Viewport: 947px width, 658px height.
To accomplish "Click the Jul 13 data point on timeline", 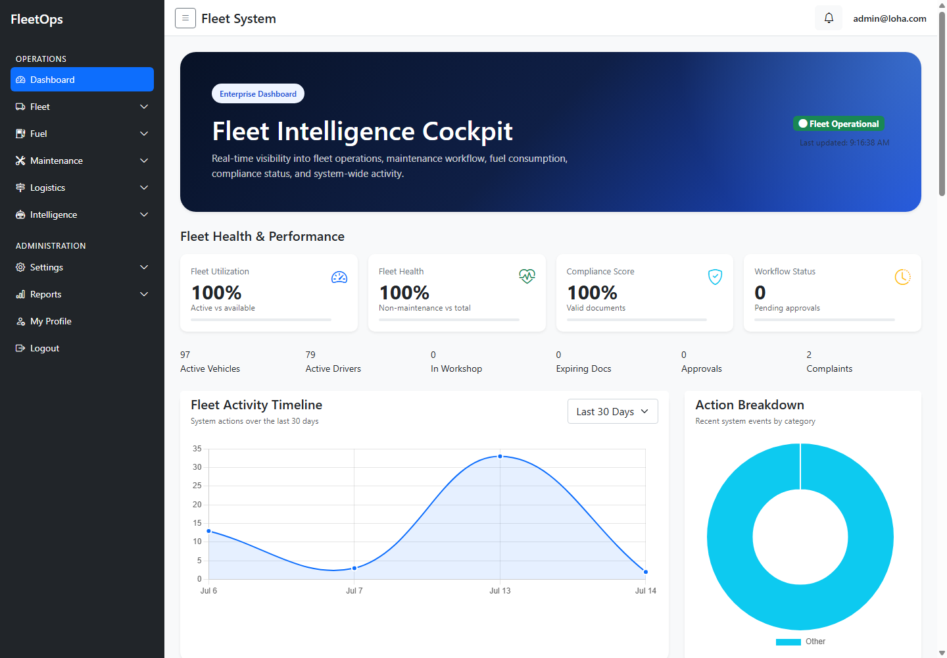I will tap(500, 456).
